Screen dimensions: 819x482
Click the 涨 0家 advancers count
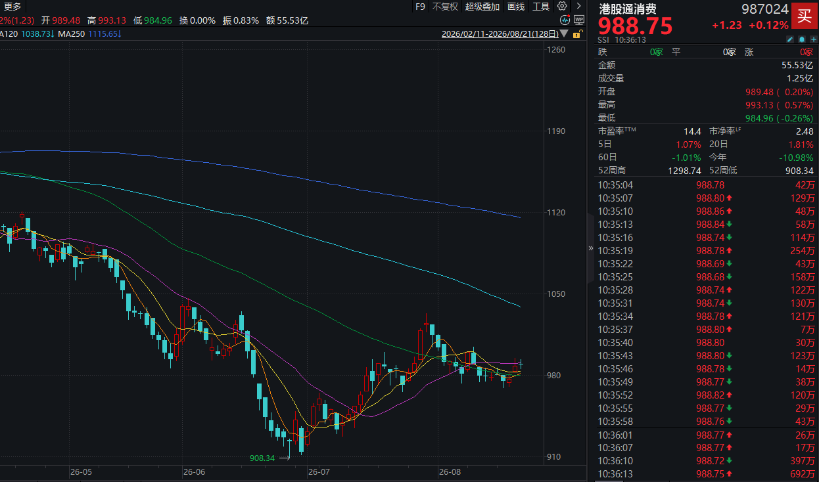(x=806, y=52)
